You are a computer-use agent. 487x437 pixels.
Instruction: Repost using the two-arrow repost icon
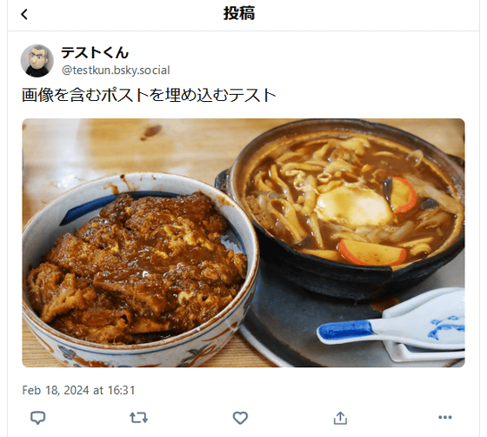click(138, 418)
